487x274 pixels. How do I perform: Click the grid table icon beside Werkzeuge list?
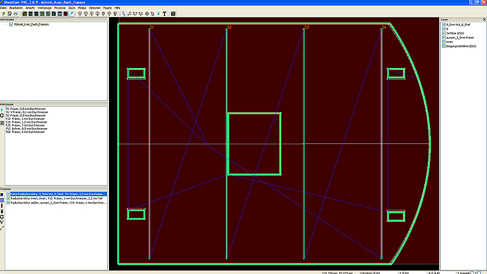2,123
